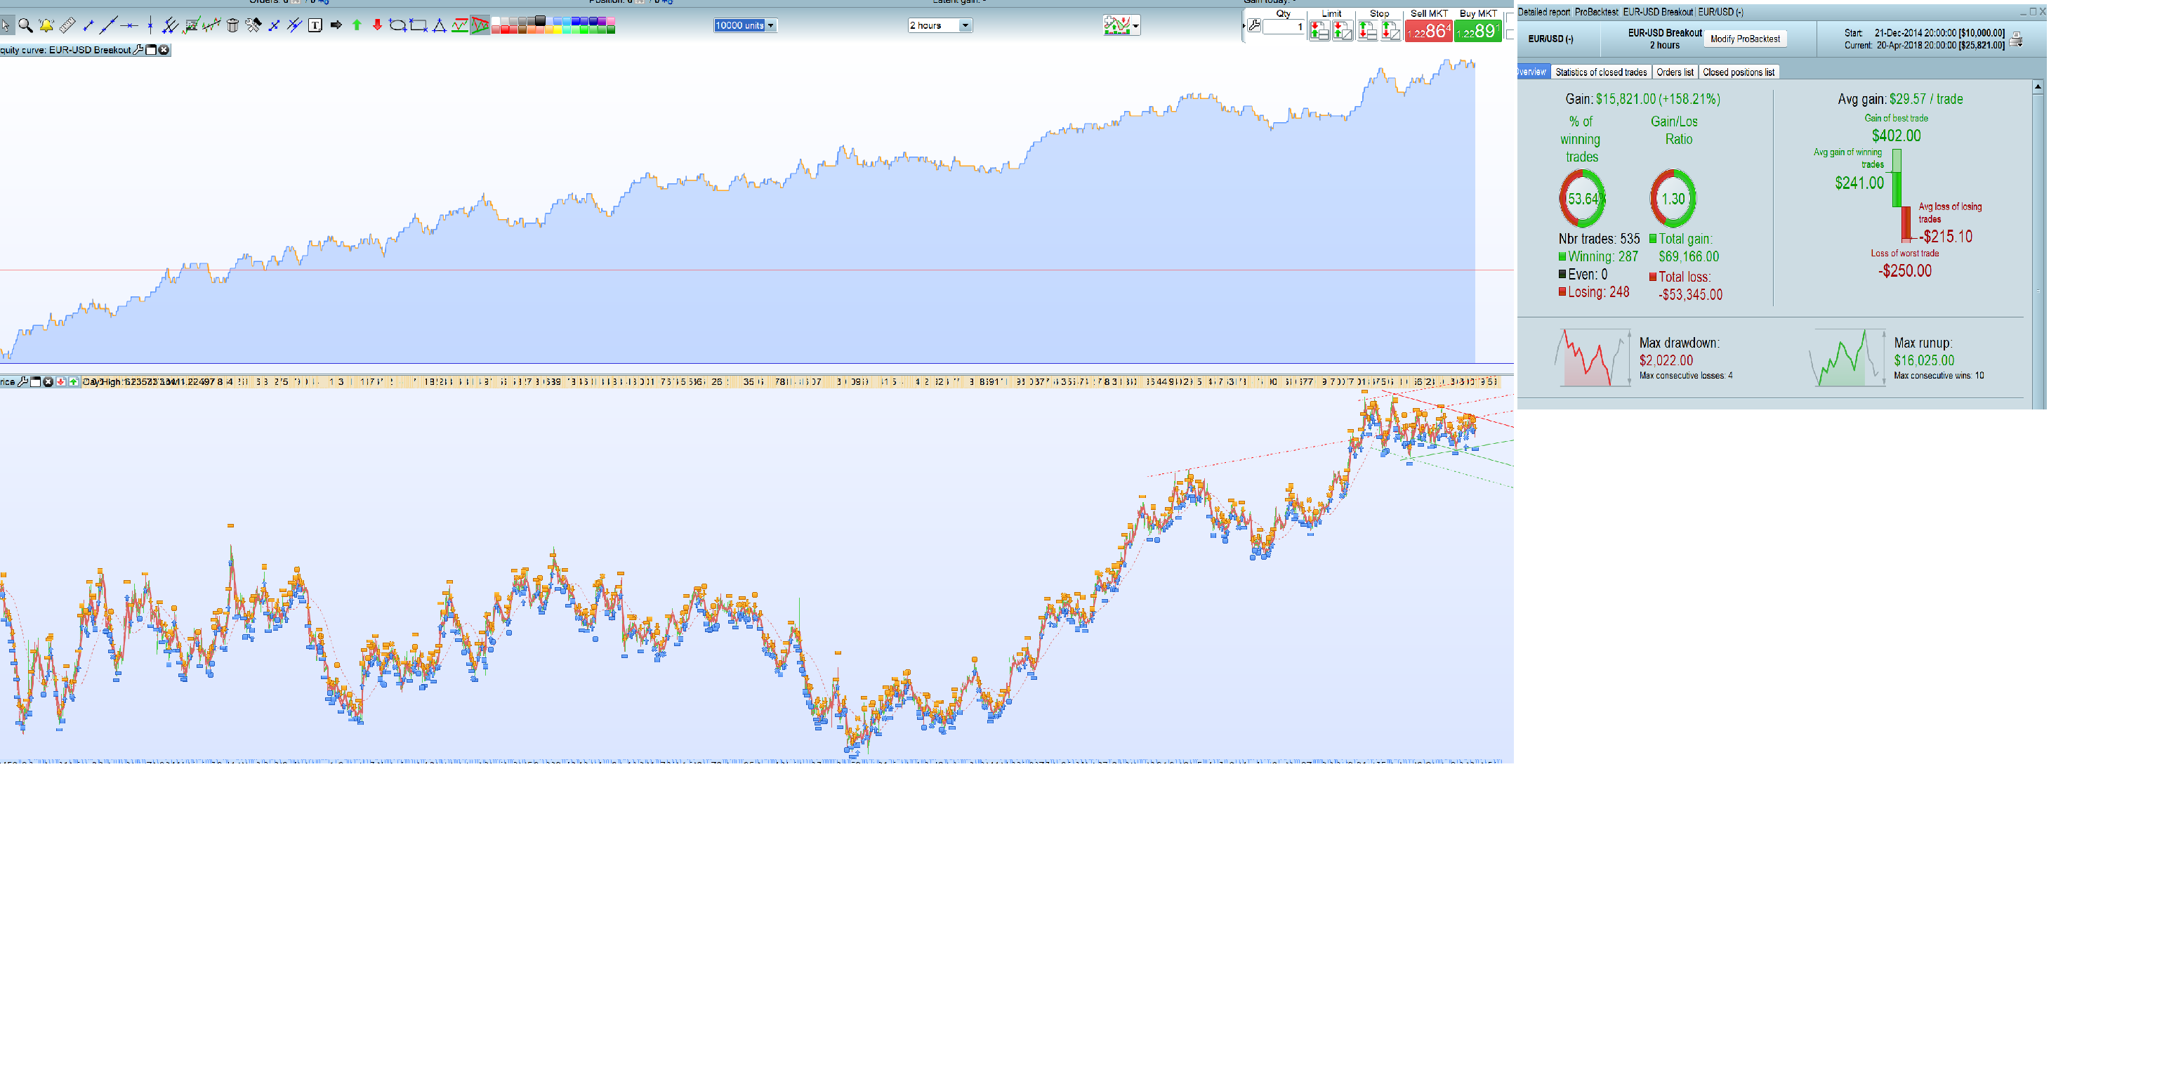Select the magnifying glass zoom tool
2162x1090 pixels.
pyautogui.click(x=25, y=26)
